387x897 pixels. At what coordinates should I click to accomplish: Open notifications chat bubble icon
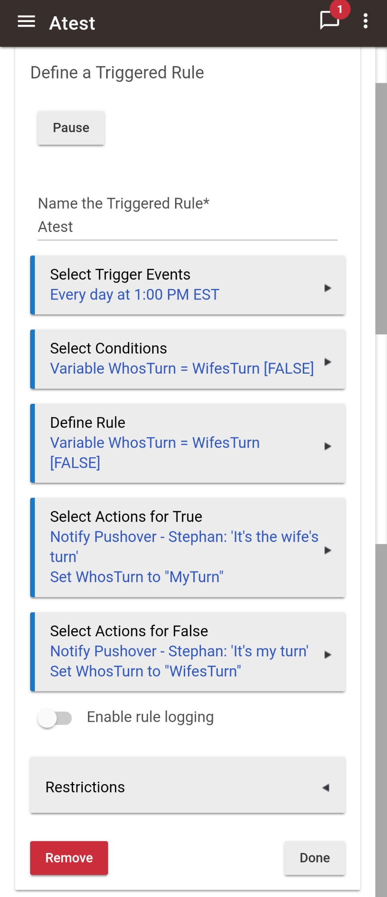pos(330,20)
